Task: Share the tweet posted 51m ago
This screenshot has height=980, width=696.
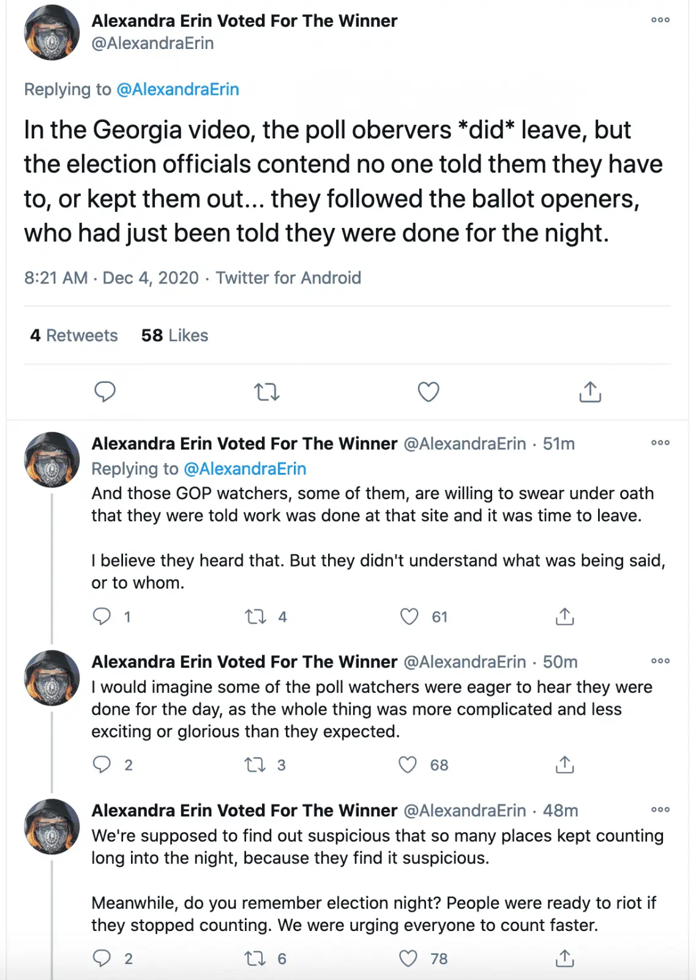Action: coord(564,616)
